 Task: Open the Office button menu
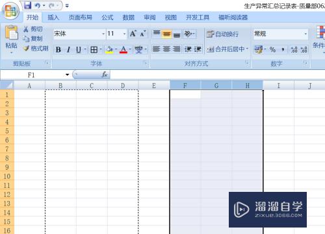click(x=10, y=10)
